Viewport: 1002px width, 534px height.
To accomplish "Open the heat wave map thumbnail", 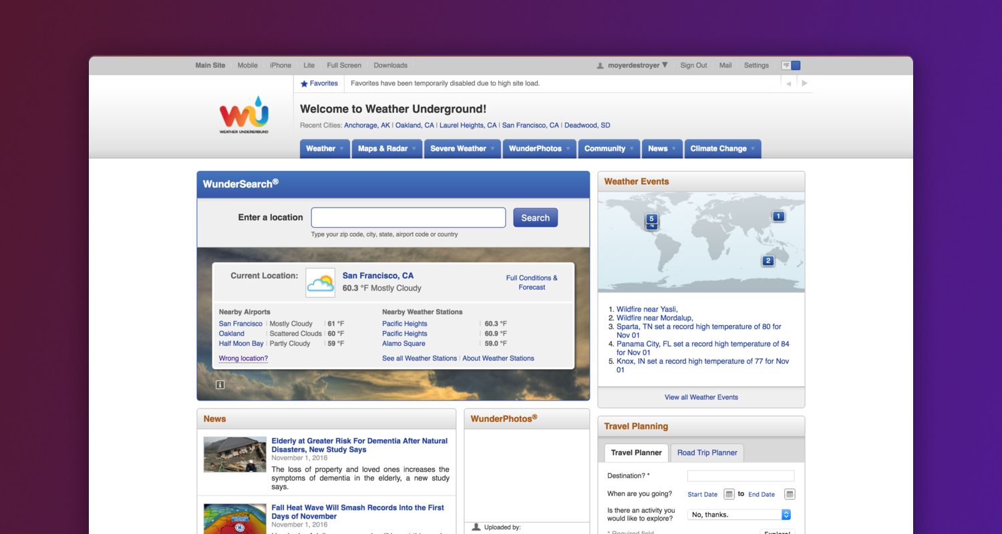I will tap(235, 519).
